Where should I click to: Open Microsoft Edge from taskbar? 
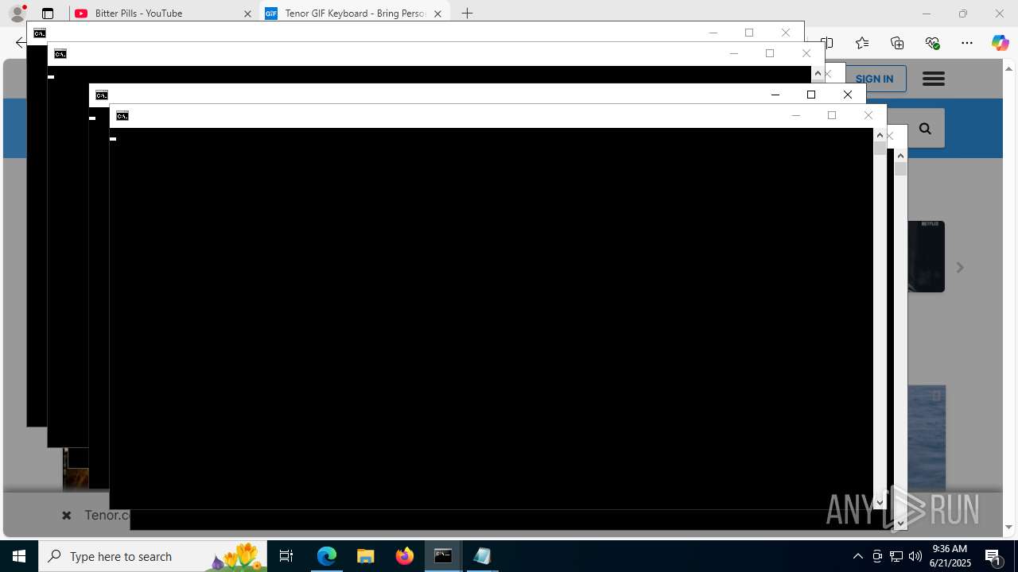point(327,556)
